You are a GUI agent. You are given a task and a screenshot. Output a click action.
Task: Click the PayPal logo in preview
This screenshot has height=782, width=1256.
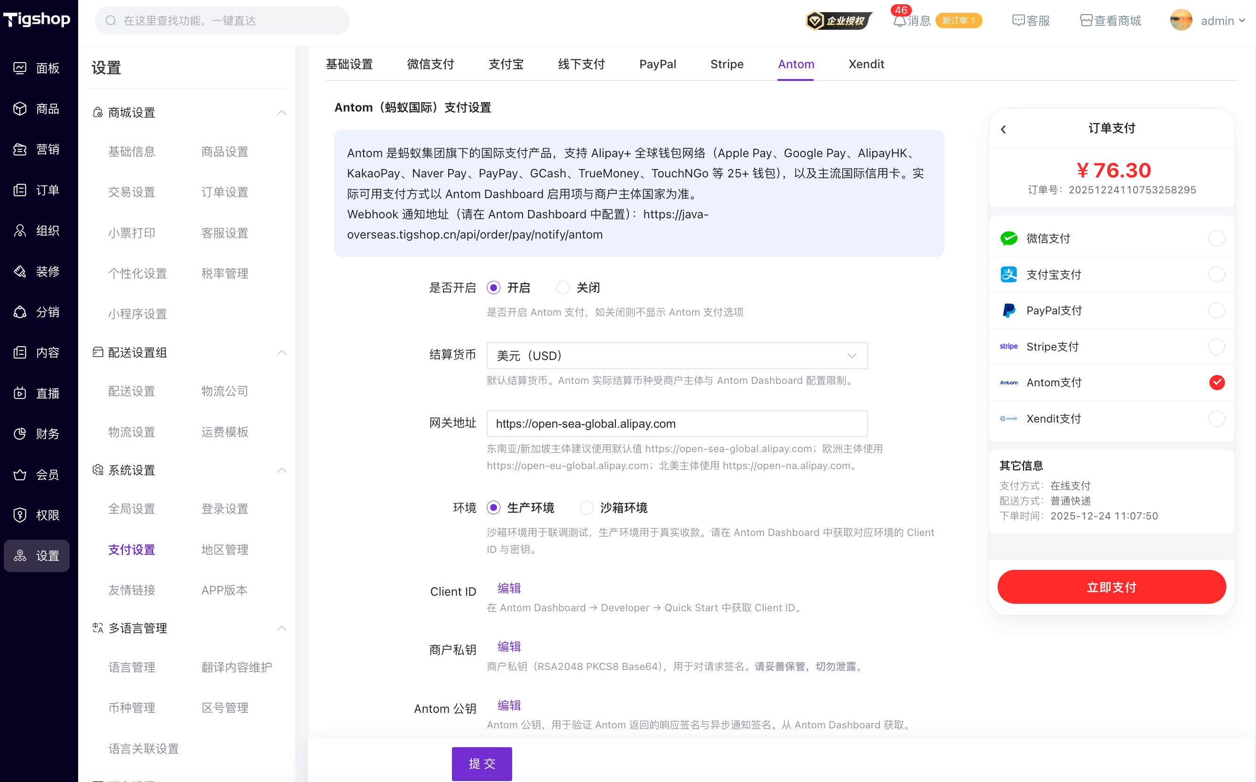pyautogui.click(x=1008, y=311)
